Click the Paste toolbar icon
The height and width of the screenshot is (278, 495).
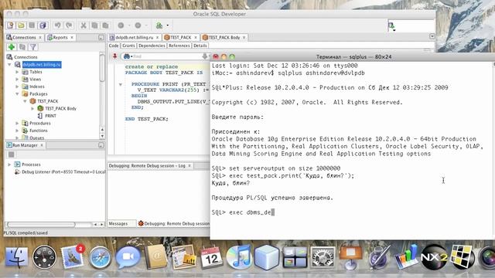(x=105, y=25)
